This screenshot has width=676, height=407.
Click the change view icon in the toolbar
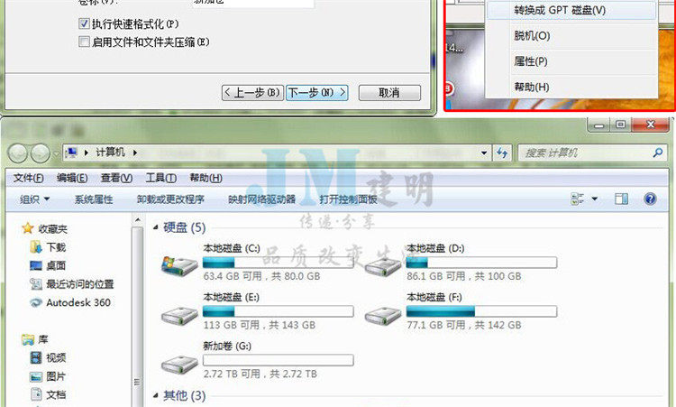point(577,199)
